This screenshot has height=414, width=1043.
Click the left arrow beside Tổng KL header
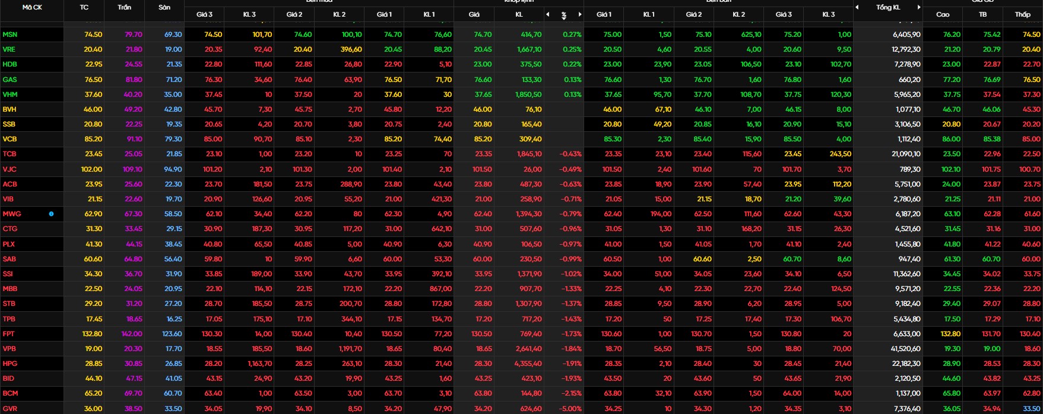(x=857, y=7)
